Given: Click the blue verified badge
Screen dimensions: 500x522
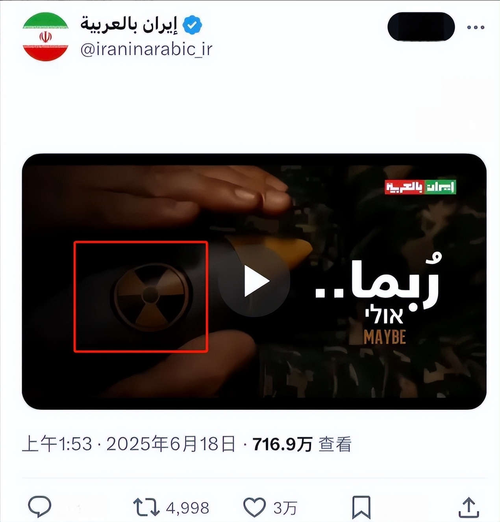Looking at the screenshot, I should 192,25.
